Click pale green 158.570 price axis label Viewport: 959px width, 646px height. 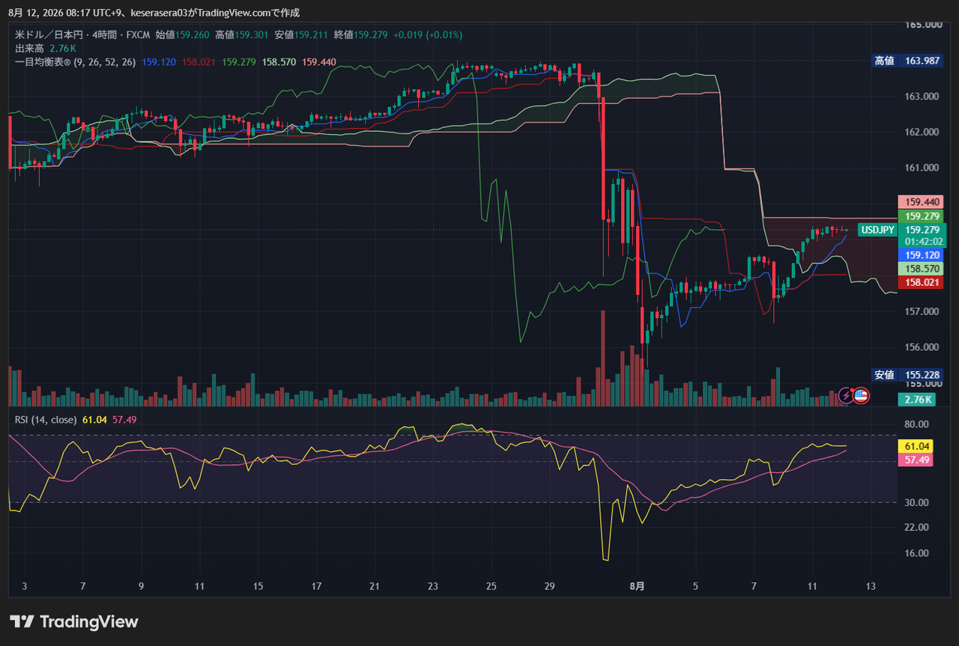[922, 269]
